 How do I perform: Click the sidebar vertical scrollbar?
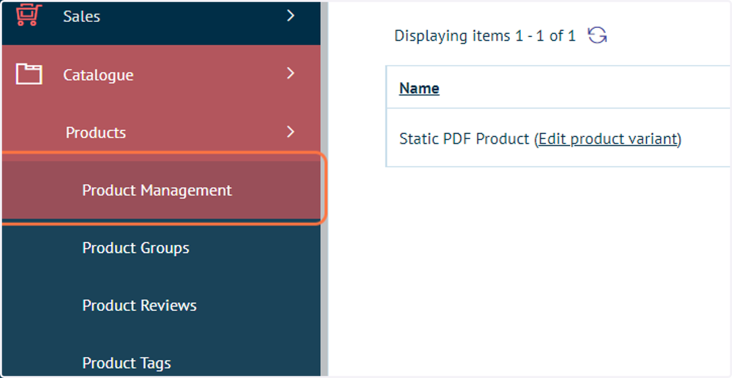point(325,189)
